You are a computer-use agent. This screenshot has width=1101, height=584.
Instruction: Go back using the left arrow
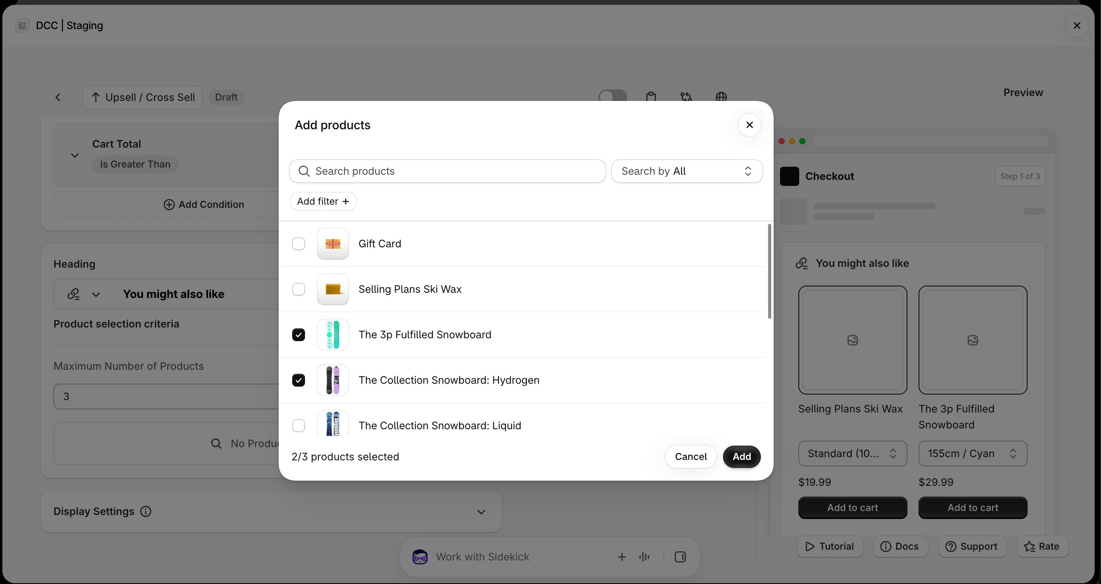(58, 97)
